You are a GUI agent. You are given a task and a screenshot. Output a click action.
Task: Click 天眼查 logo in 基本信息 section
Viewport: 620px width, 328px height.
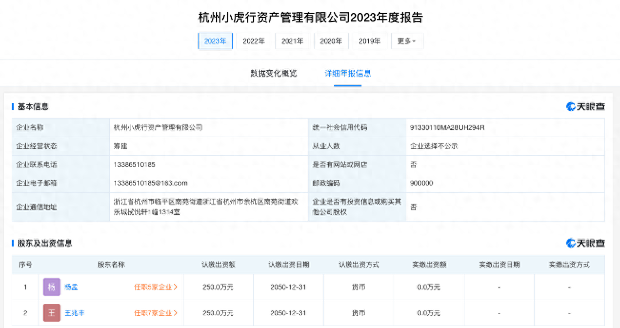585,106
